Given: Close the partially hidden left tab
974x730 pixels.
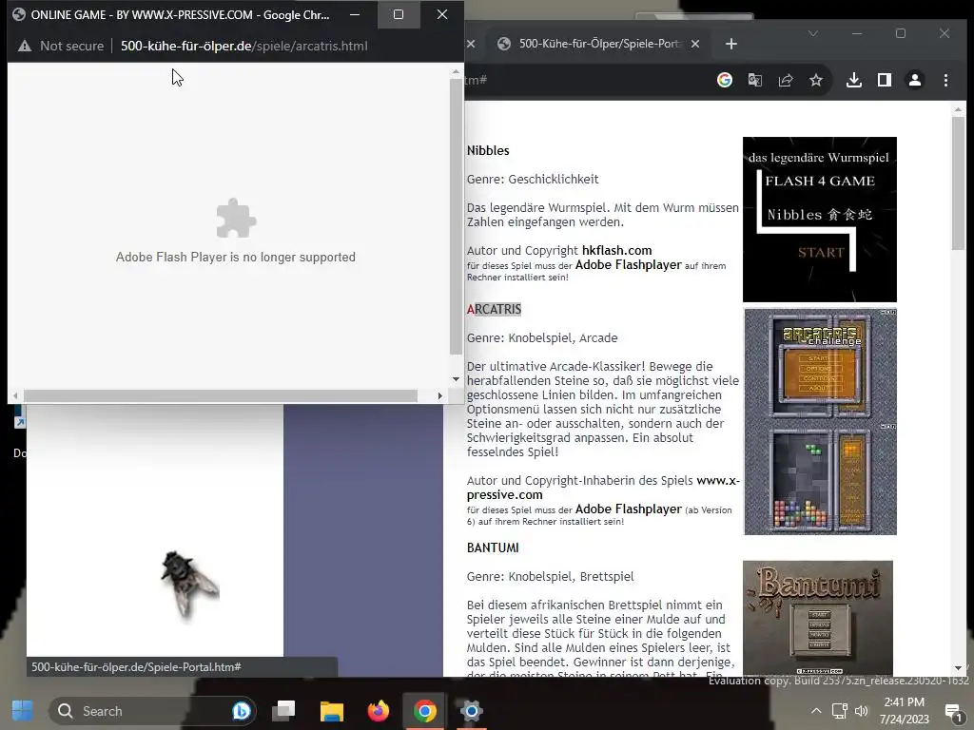Looking at the screenshot, I should click(x=471, y=44).
